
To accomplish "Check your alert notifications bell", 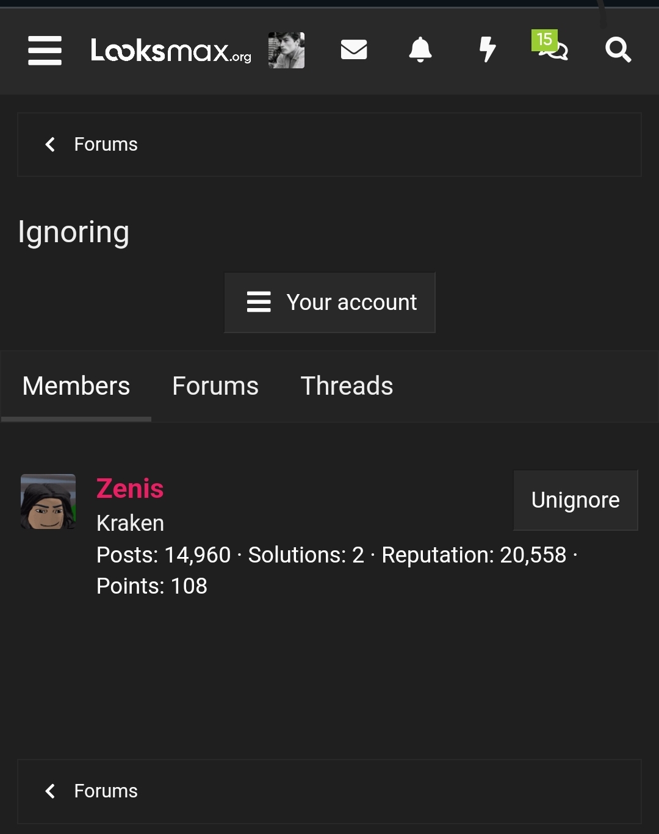I will click(x=420, y=50).
